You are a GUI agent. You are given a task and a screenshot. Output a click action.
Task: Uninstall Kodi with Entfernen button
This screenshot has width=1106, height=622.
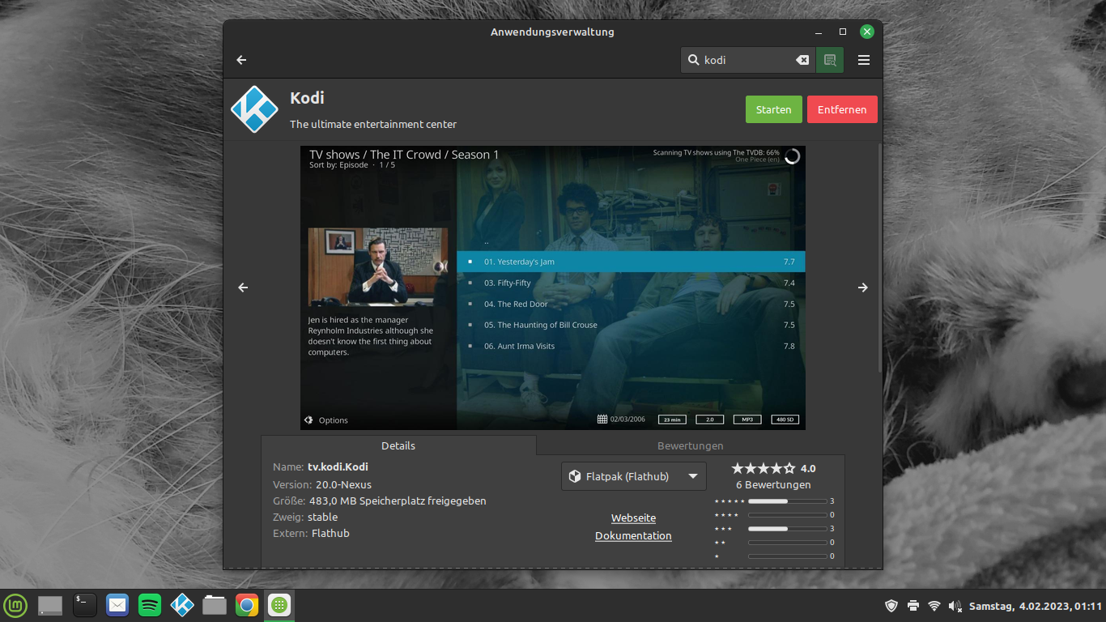[x=842, y=109]
